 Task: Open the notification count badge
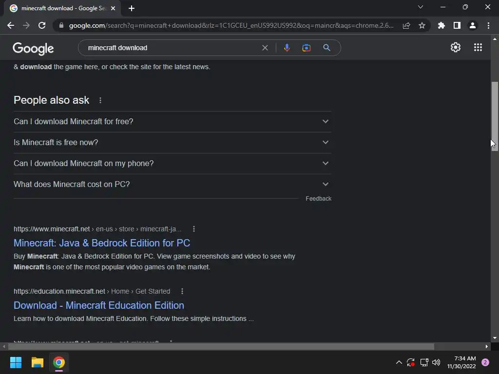click(485, 362)
